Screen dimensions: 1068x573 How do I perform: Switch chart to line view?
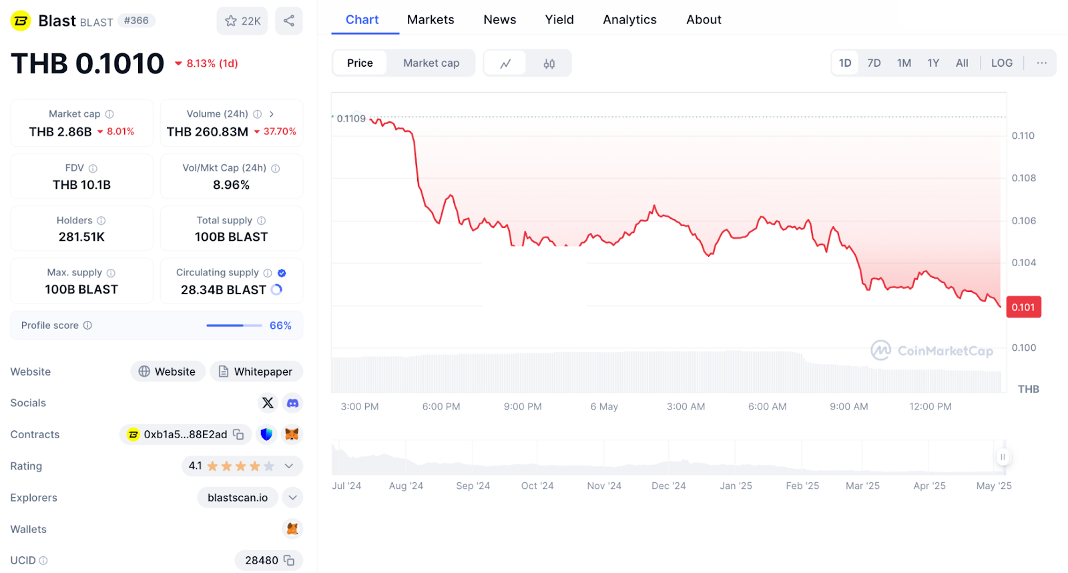(x=505, y=63)
